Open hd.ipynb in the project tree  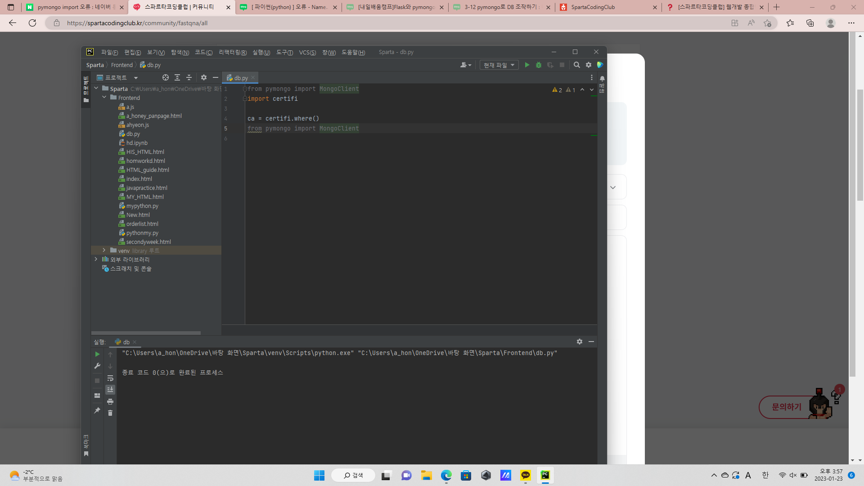click(137, 143)
